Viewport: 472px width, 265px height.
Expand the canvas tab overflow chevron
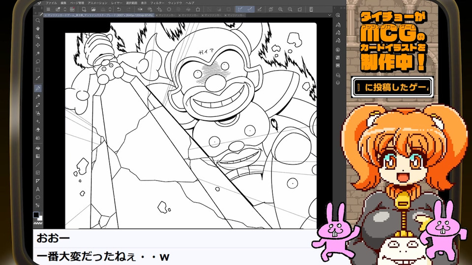coord(329,15)
